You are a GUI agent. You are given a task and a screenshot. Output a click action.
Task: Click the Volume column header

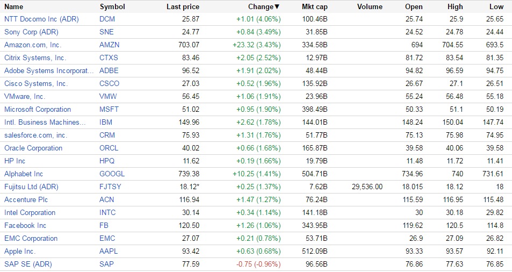tap(369, 7)
